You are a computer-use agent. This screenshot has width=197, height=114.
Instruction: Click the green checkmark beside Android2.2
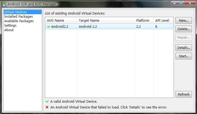pos(48,27)
